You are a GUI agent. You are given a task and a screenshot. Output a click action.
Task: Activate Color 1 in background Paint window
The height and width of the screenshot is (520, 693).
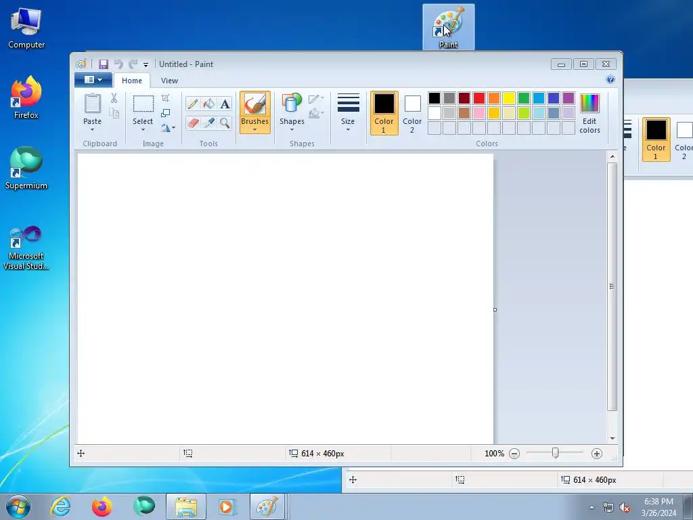click(x=656, y=139)
